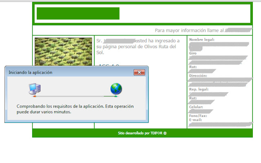This screenshot has width=261, height=163.
Task: Click the connection progress bar
Action: coord(75,96)
